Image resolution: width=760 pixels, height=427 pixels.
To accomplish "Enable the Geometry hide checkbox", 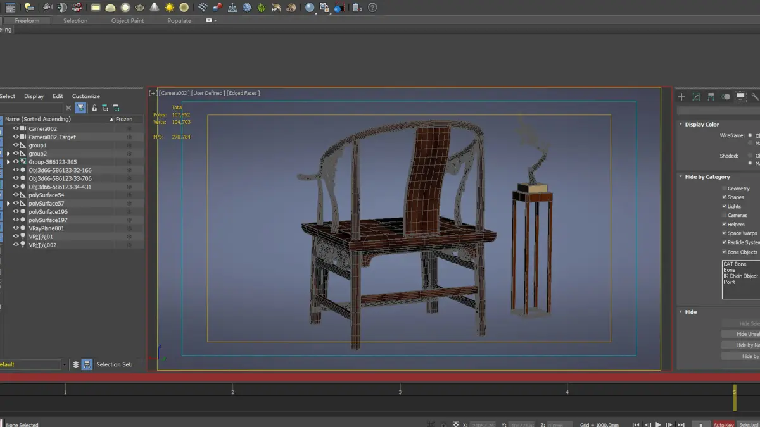I will click(725, 189).
